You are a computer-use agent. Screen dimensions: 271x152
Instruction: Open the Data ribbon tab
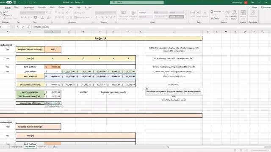pyautogui.click(x=53, y=7)
